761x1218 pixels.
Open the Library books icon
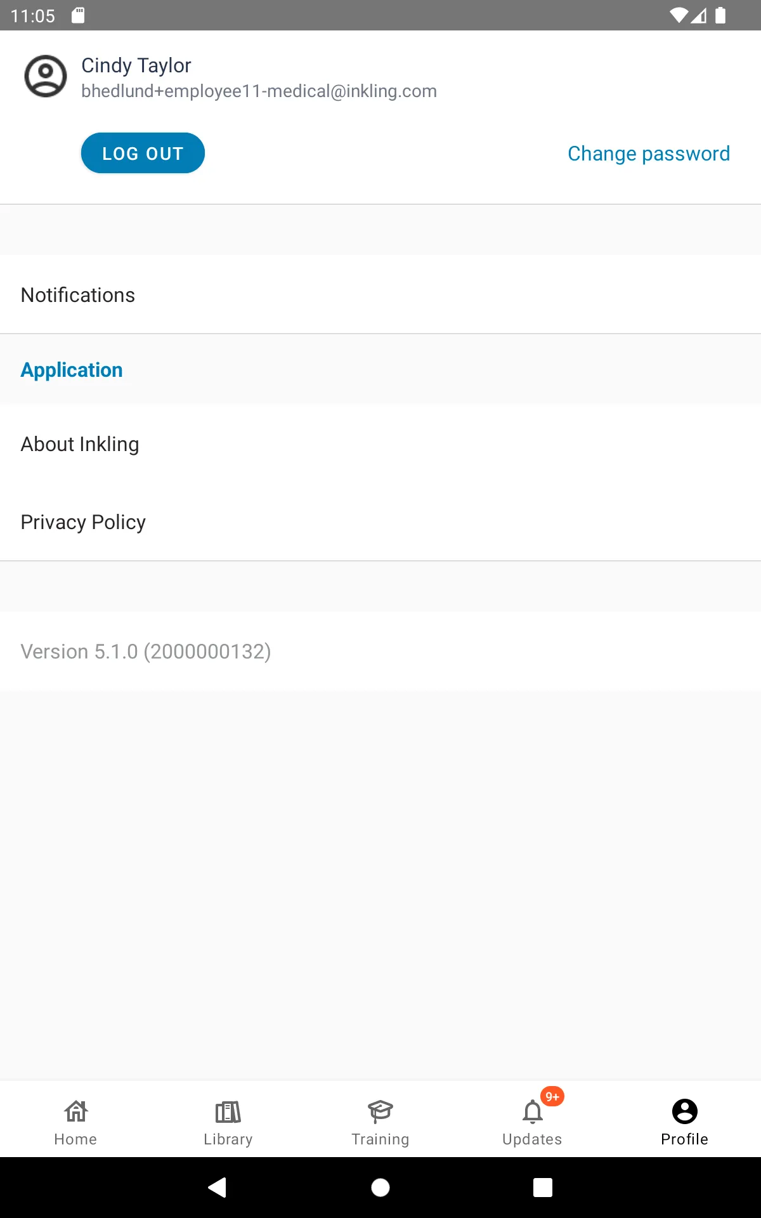[x=228, y=1111]
